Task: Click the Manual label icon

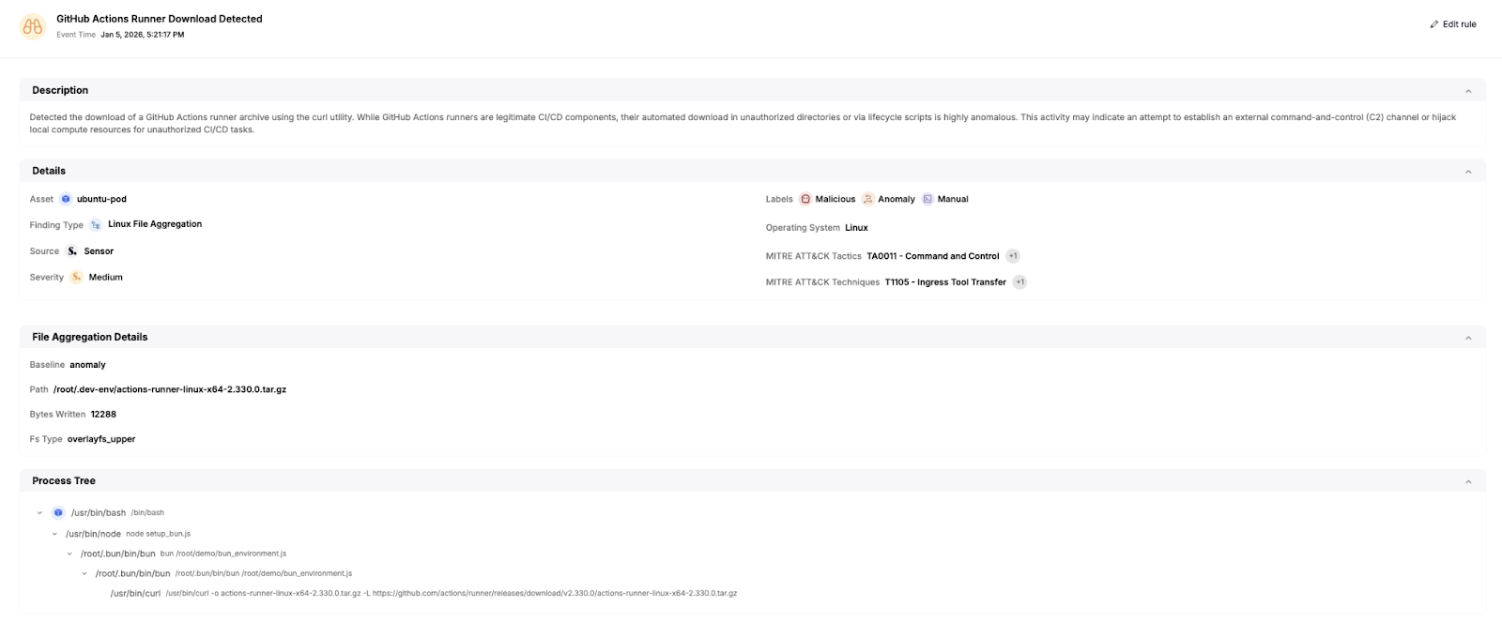Action: pos(927,199)
